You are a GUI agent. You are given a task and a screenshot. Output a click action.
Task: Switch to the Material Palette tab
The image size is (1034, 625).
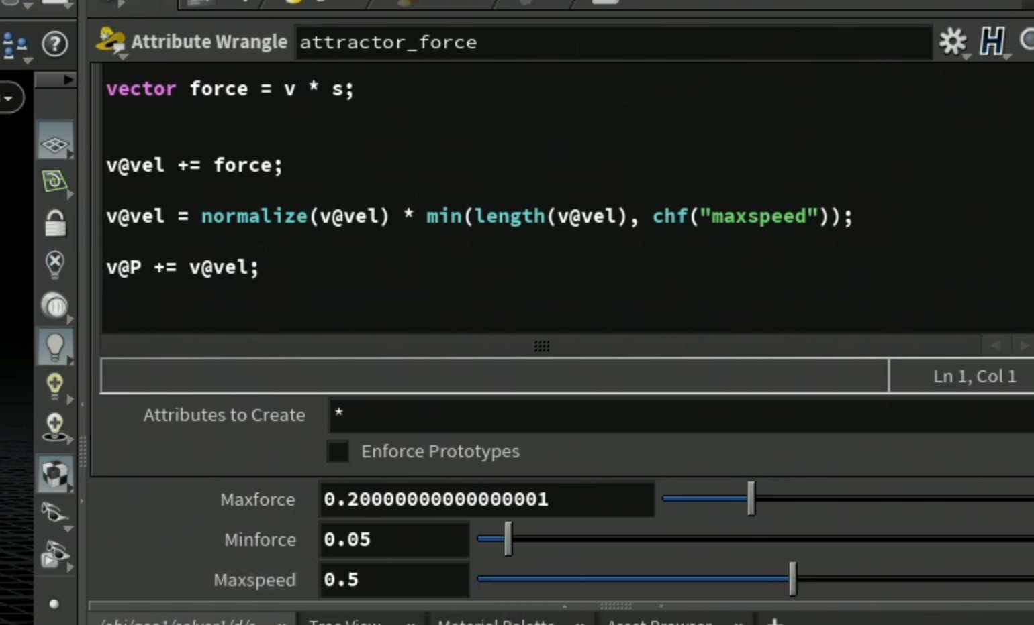pos(496,621)
